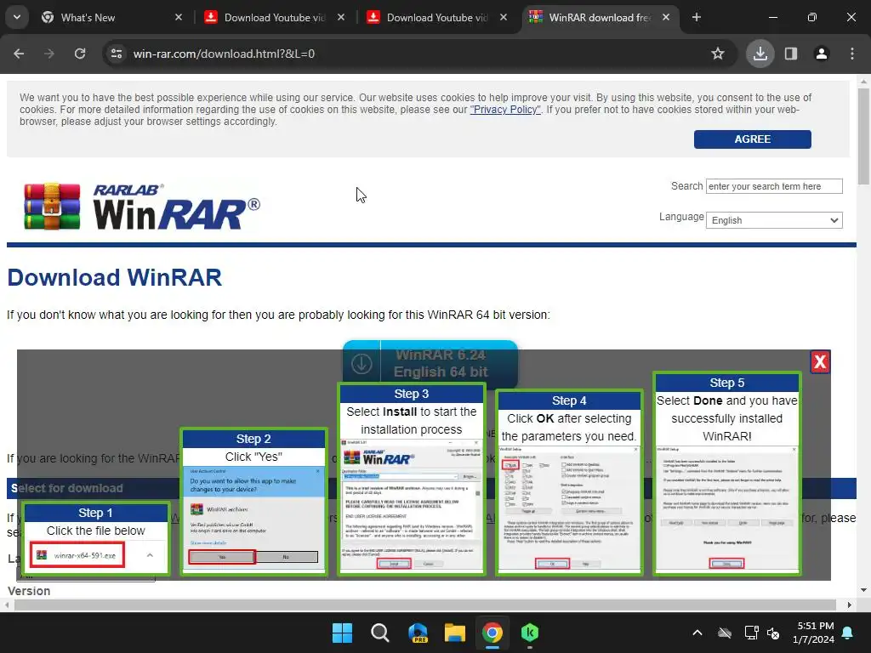Close second Download Youtube vid tab
The width and height of the screenshot is (871, 653).
pos(504,17)
